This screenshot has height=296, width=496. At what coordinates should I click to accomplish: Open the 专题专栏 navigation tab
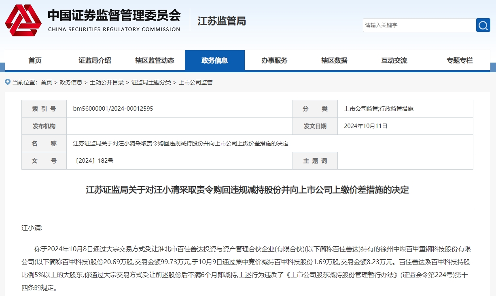point(460,61)
